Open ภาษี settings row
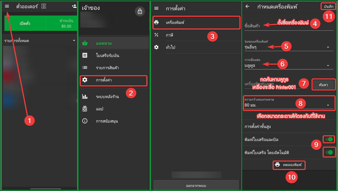The width and height of the screenshot is (338, 191). [196, 35]
